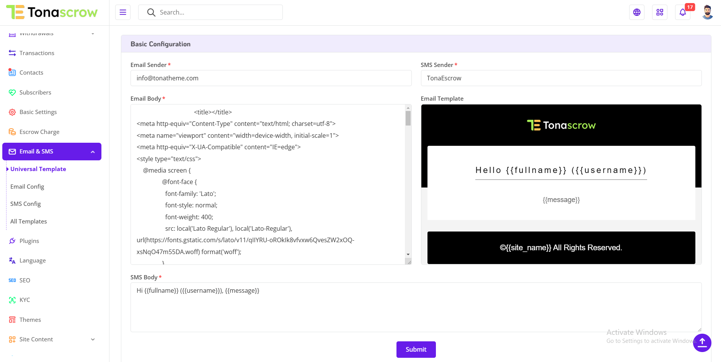Focus the SMS Sender input field
The height and width of the screenshot is (362, 721).
click(561, 78)
